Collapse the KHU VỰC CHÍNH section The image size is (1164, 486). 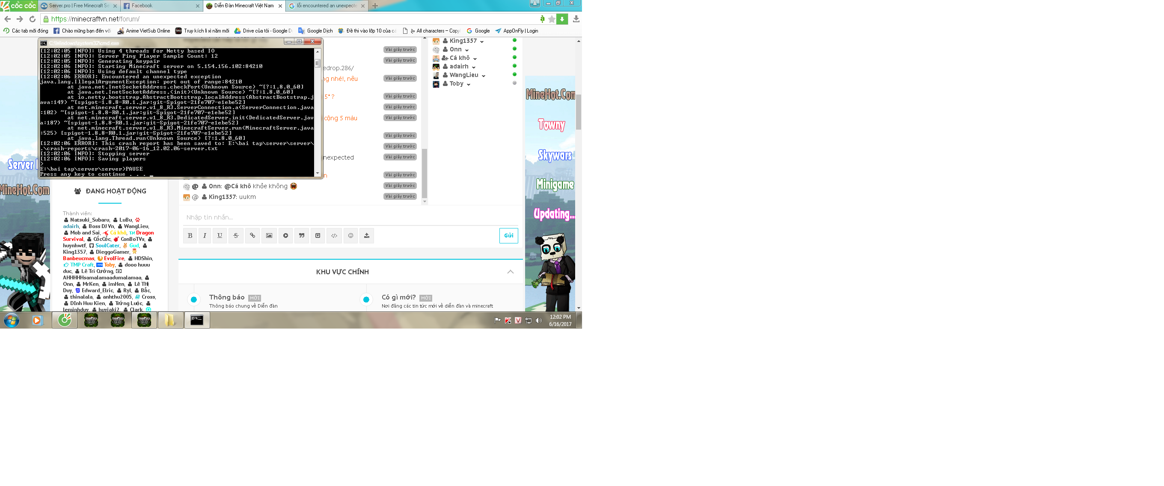coord(510,272)
